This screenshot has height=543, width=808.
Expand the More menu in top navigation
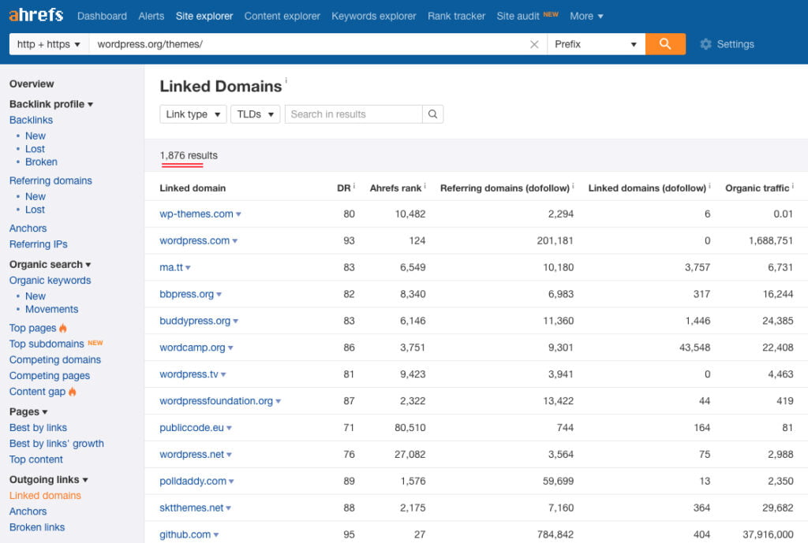[x=586, y=16]
